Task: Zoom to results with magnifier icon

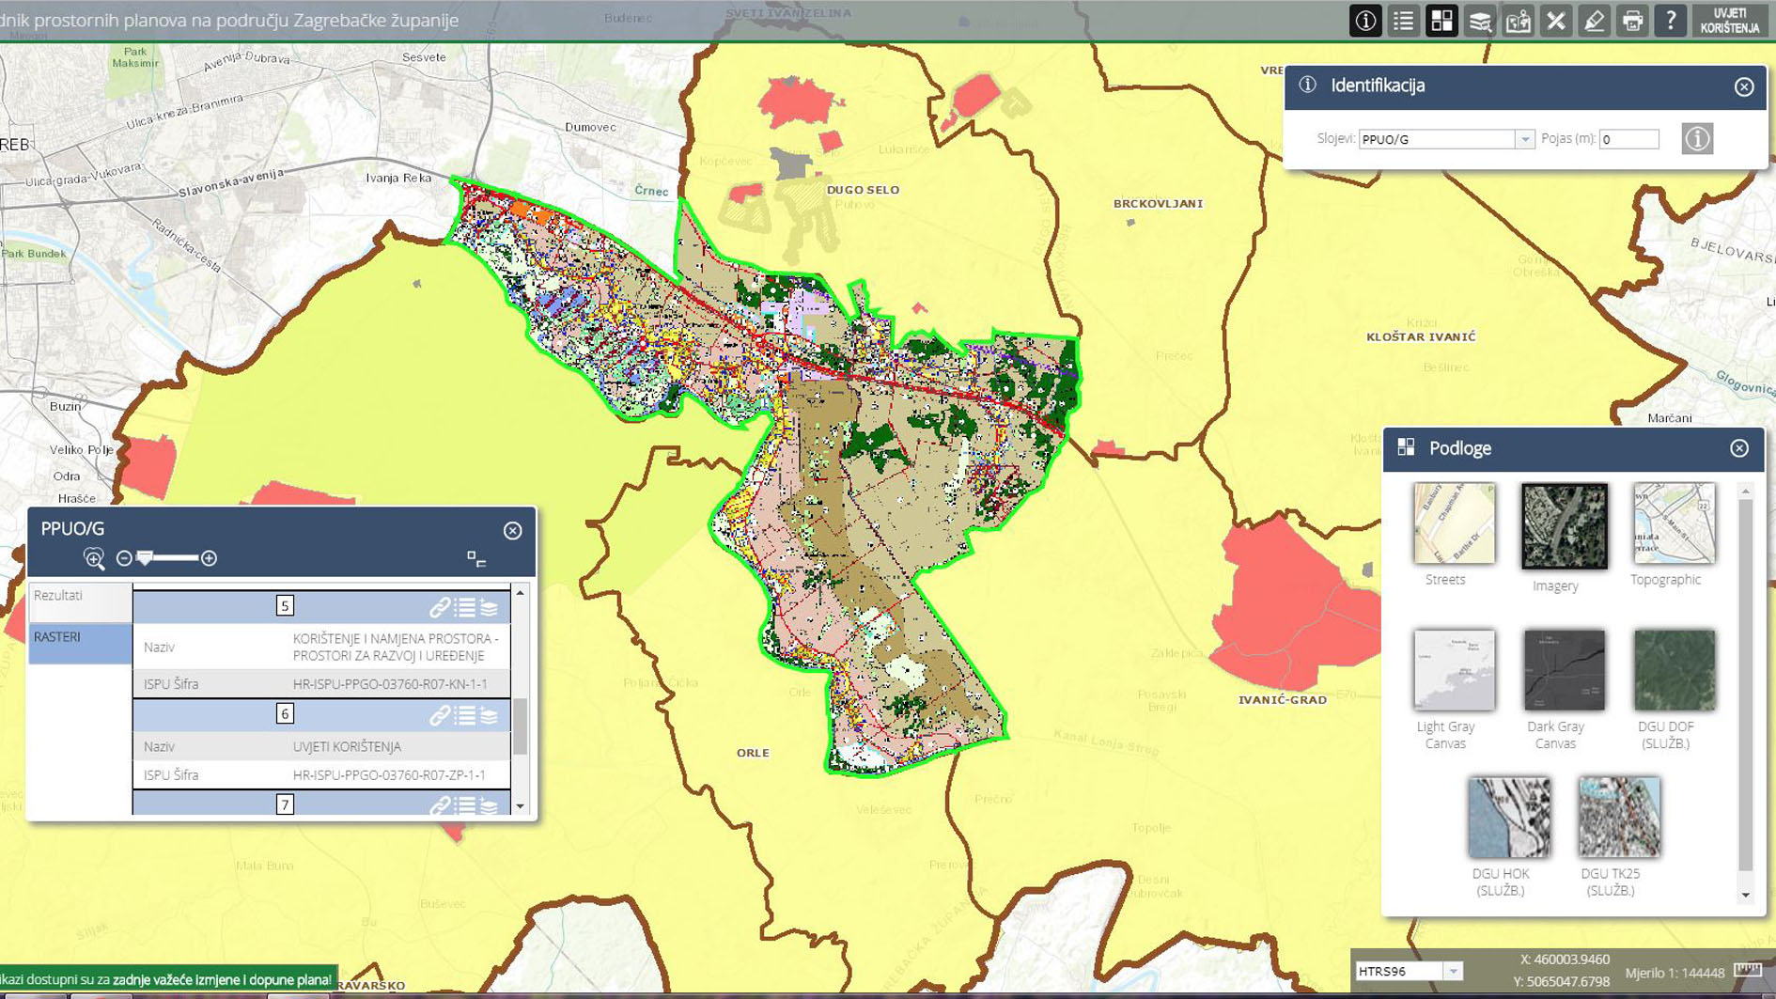Action: coord(94,559)
